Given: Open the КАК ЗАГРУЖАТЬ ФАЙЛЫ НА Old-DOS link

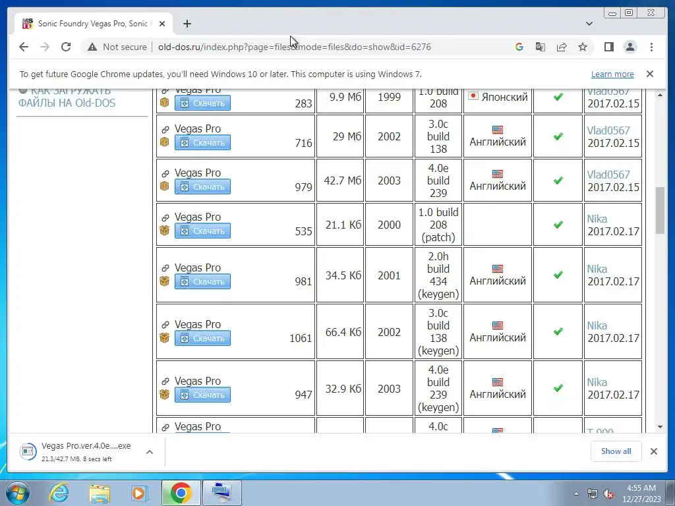Looking at the screenshot, I should tap(67, 97).
